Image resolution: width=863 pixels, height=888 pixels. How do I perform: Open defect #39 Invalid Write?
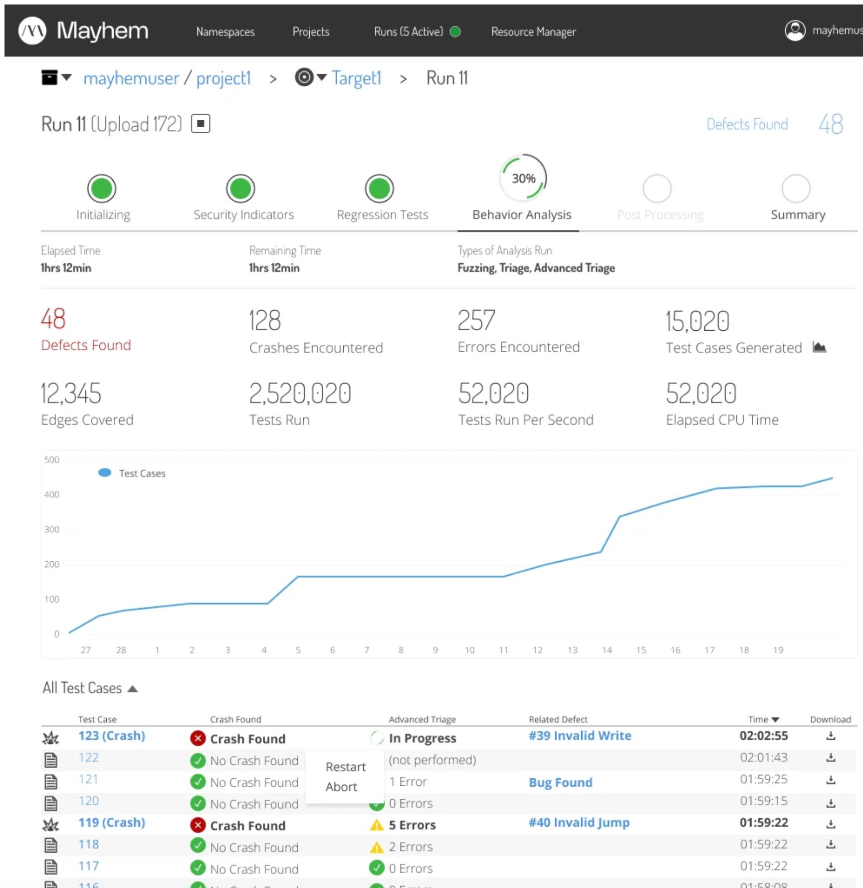pos(579,735)
